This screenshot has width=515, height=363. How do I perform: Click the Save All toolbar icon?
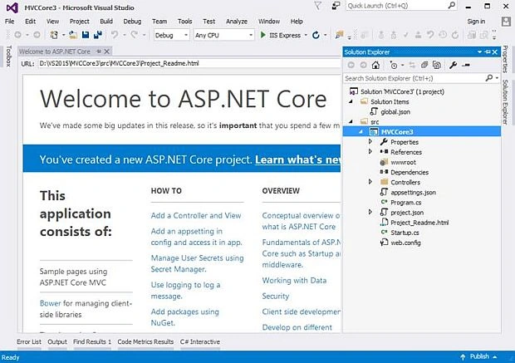[98, 35]
